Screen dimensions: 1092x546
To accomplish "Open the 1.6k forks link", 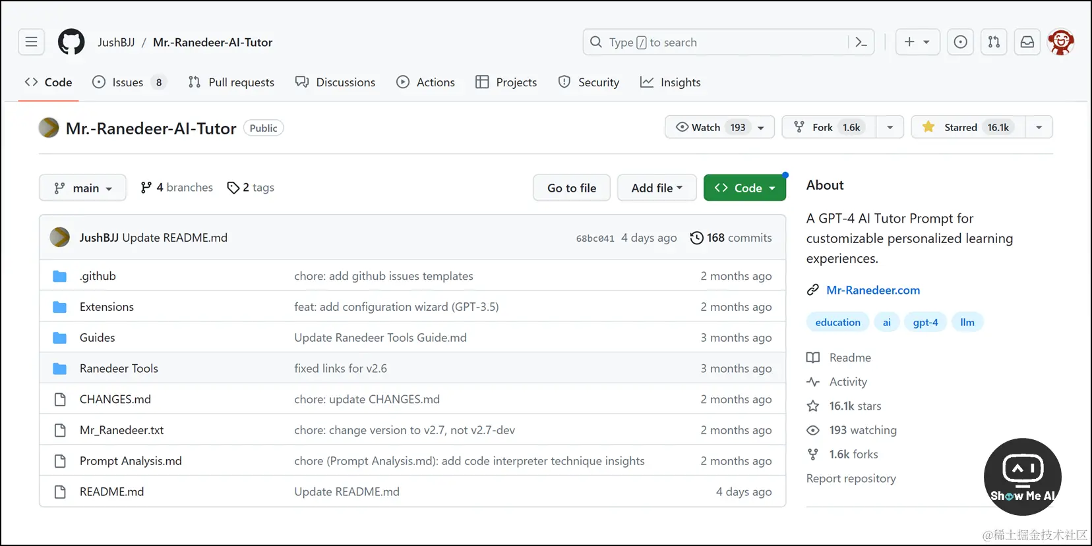I will 853,454.
